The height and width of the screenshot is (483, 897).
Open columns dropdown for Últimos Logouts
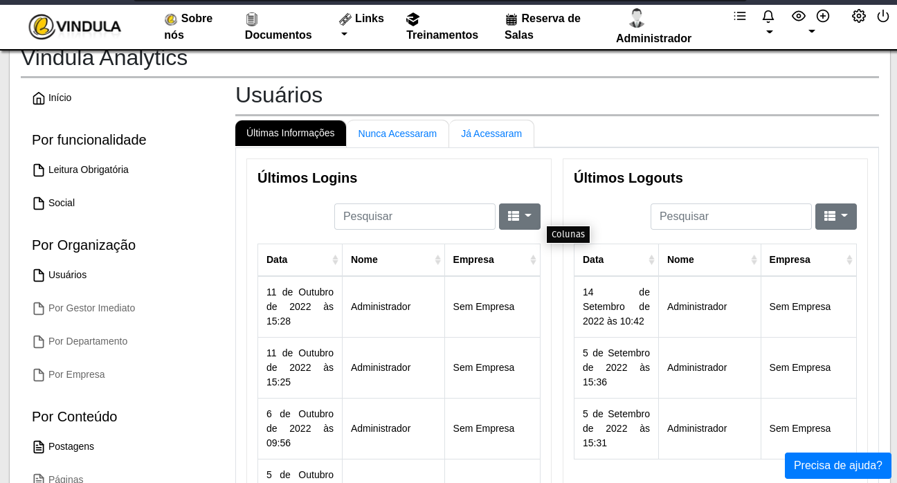click(x=835, y=217)
